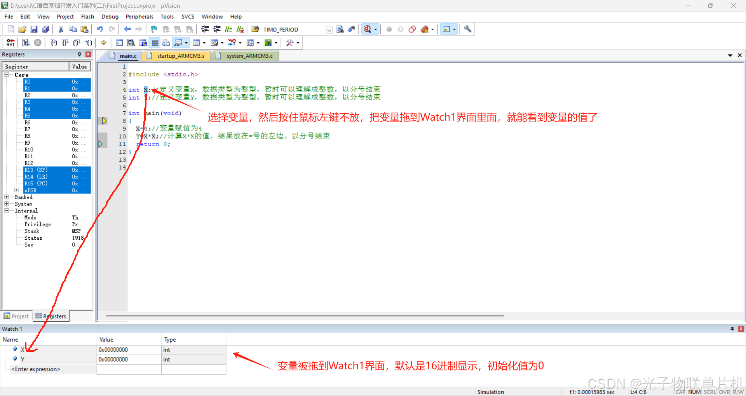The image size is (746, 396).
Task: Toggle the Command Window button
Action: pos(120,43)
